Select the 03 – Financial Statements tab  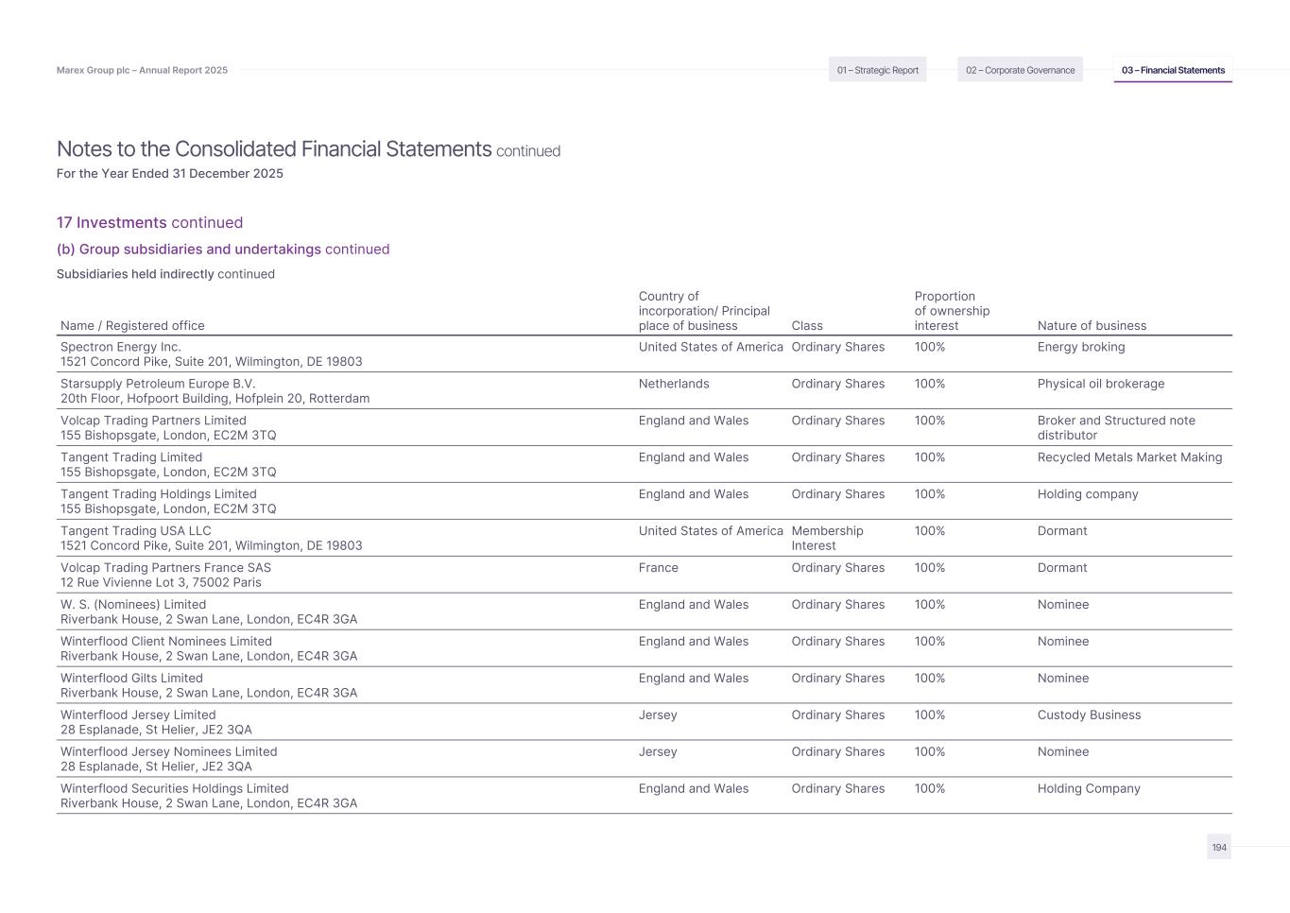(1173, 70)
